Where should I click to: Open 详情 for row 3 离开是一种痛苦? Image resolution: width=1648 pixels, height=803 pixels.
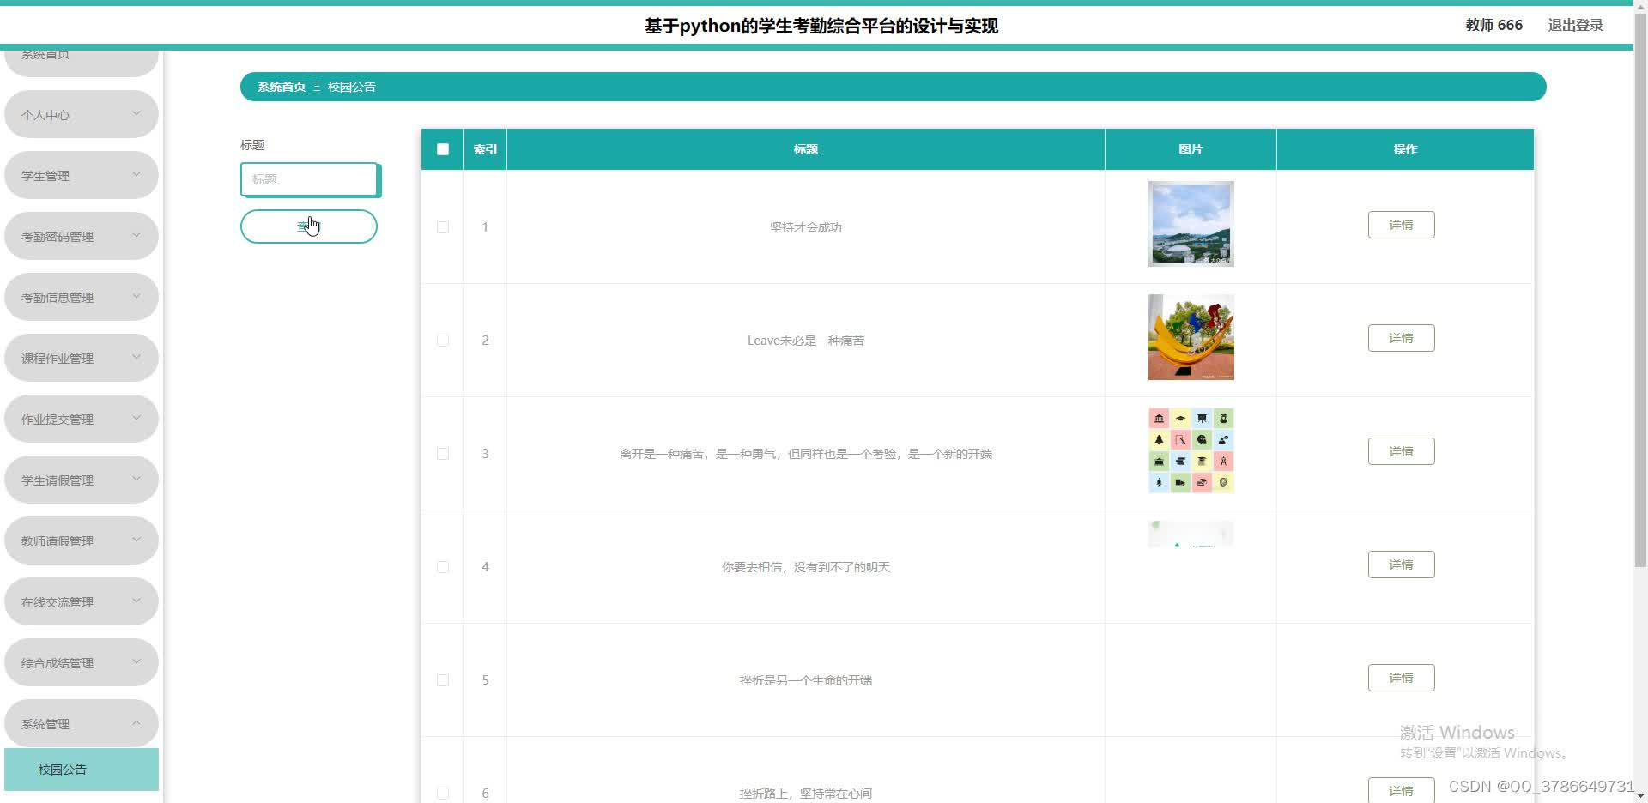1401,451
